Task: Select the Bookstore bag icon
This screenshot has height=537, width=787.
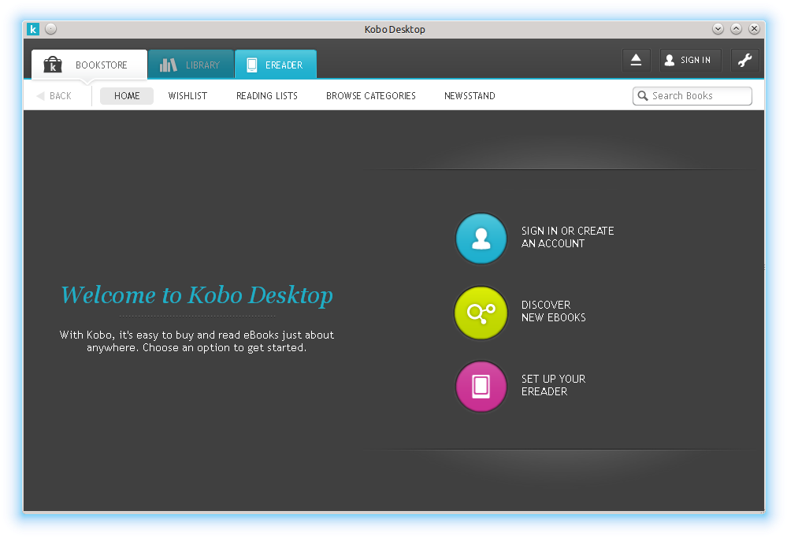Action: click(x=52, y=64)
